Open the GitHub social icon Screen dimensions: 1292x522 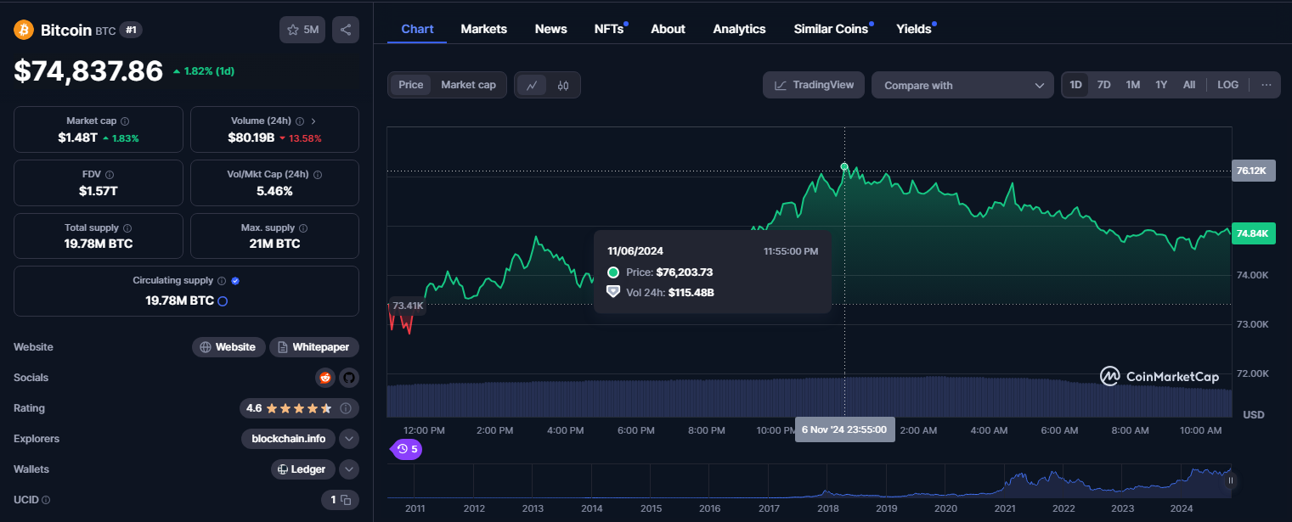point(348,378)
